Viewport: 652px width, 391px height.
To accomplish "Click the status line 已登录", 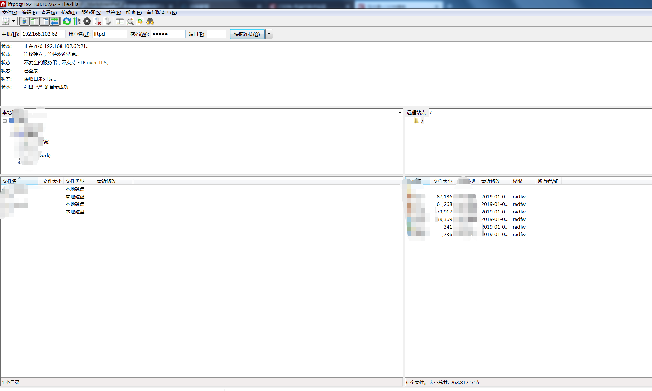I will tap(31, 71).
